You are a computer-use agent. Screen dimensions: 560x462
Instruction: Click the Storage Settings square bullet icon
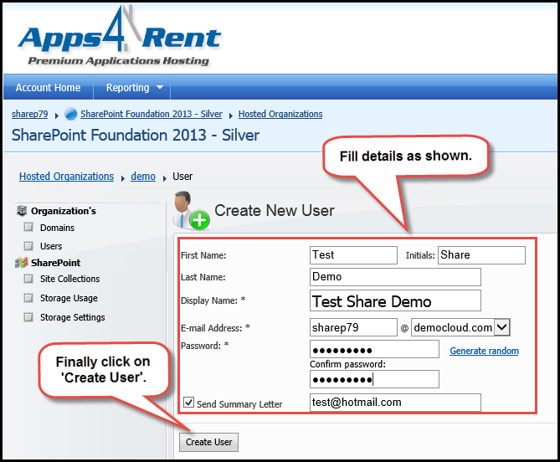[28, 317]
